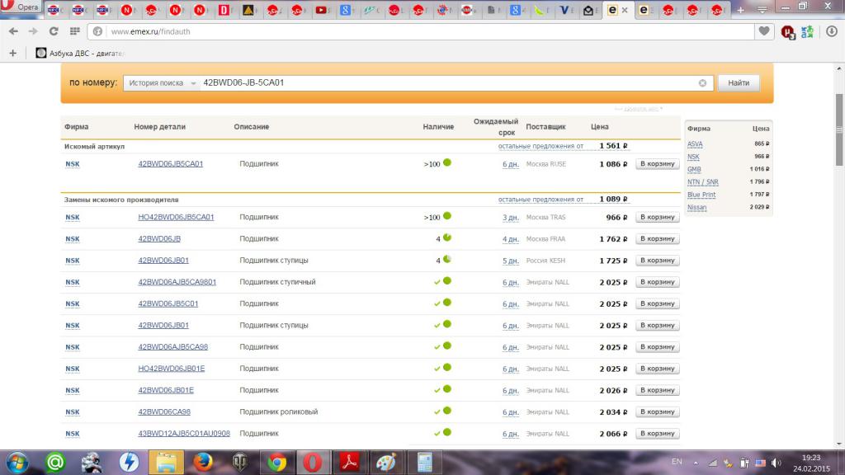Open Windows Start menu

[17, 463]
